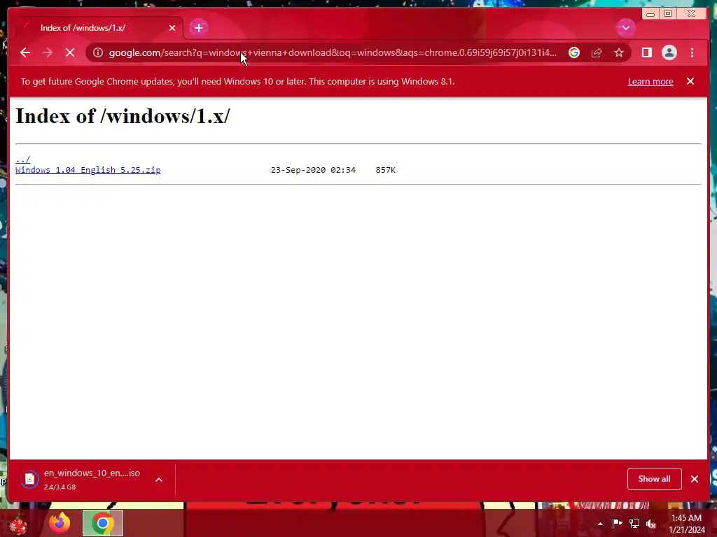The height and width of the screenshot is (537, 717).
Task: Download Windows 1.04 English 5.25.zip
Action: point(88,170)
